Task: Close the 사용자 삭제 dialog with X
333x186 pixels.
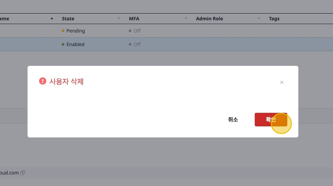Action: click(282, 82)
